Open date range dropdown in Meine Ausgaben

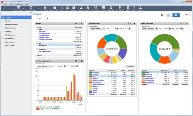[x=97, y=29]
